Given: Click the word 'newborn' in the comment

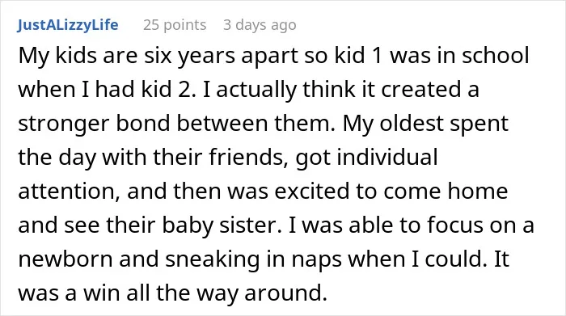Looking at the screenshot, I should point(65,259).
